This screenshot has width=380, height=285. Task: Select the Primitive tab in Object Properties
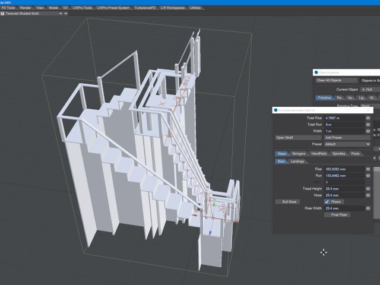324,97
